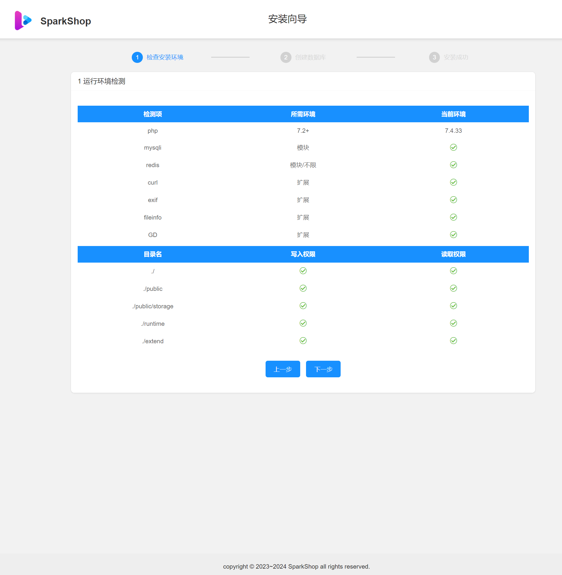Image resolution: width=562 pixels, height=575 pixels.
Task: Click the ./public write permission check
Action: (303, 289)
